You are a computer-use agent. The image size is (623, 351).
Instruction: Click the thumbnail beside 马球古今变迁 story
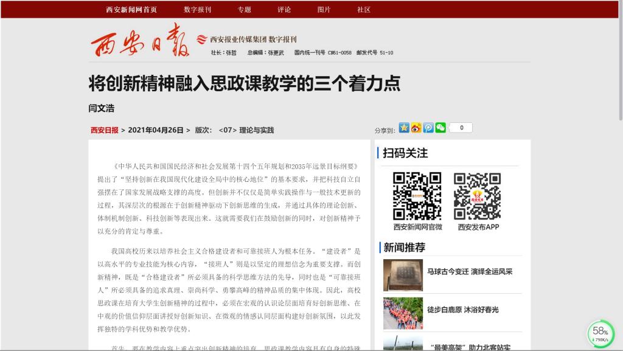coord(403,275)
